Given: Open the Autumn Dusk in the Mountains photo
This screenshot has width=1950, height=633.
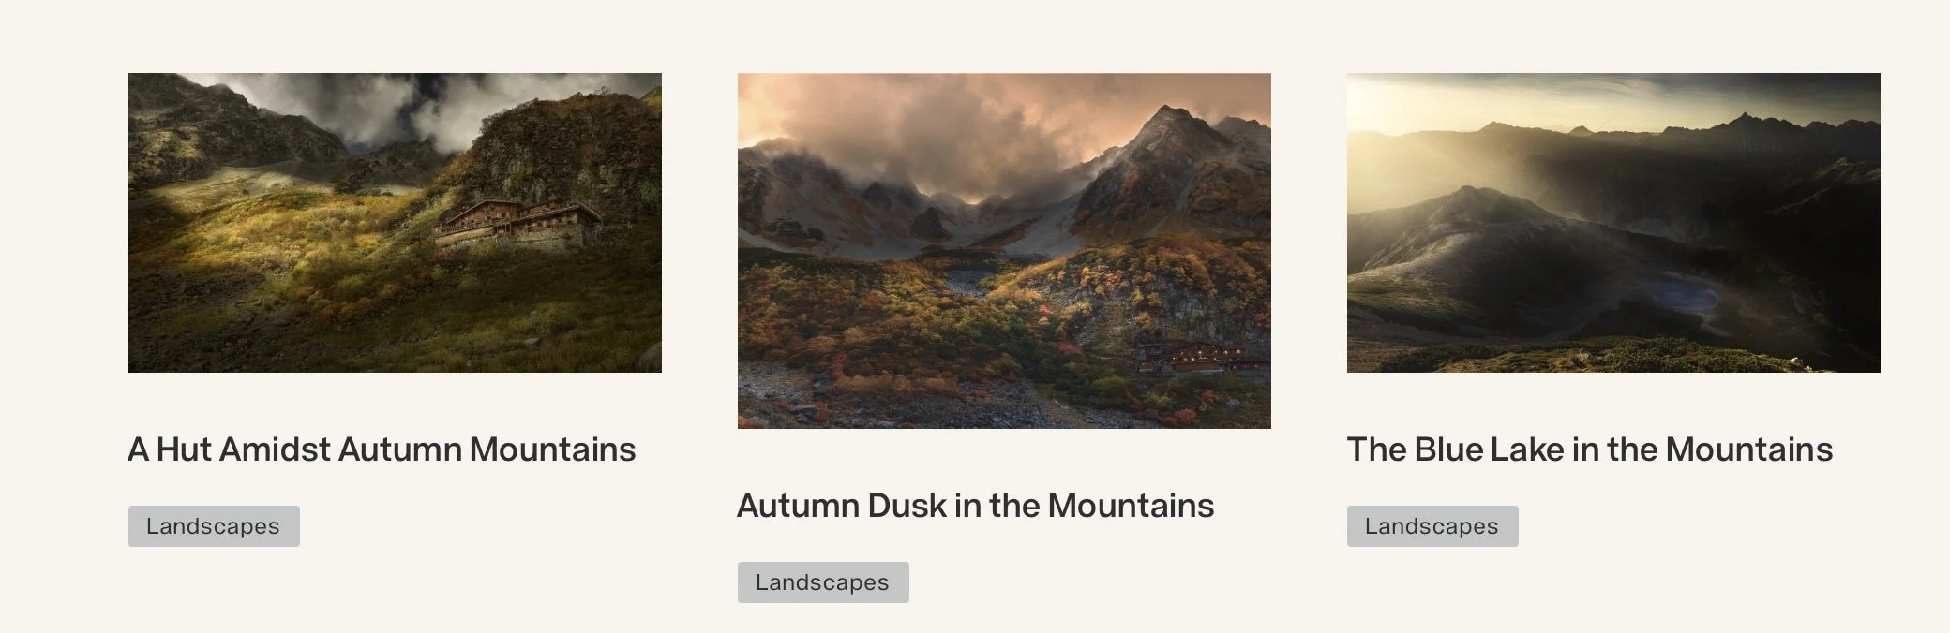Looking at the screenshot, I should pyautogui.click(x=1004, y=251).
